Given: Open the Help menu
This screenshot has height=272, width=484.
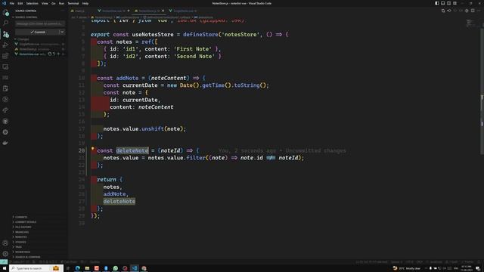Looking at the screenshot, I should pos(85,3).
